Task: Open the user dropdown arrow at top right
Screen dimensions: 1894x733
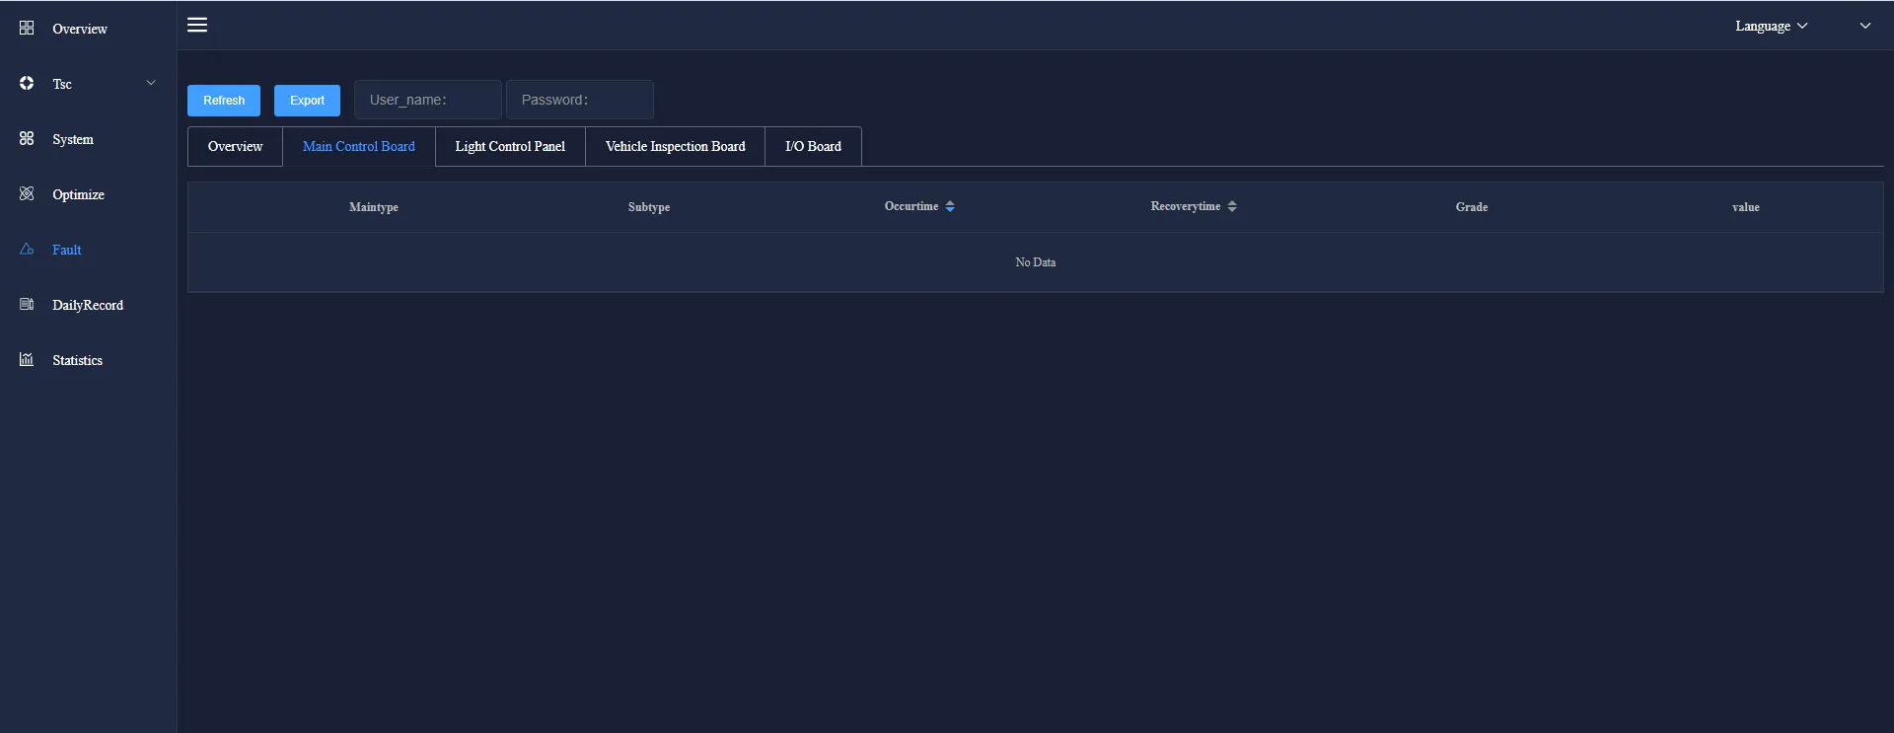Action: click(x=1865, y=26)
